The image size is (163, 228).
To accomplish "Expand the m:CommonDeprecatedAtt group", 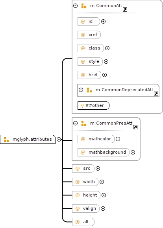I will [81, 90].
